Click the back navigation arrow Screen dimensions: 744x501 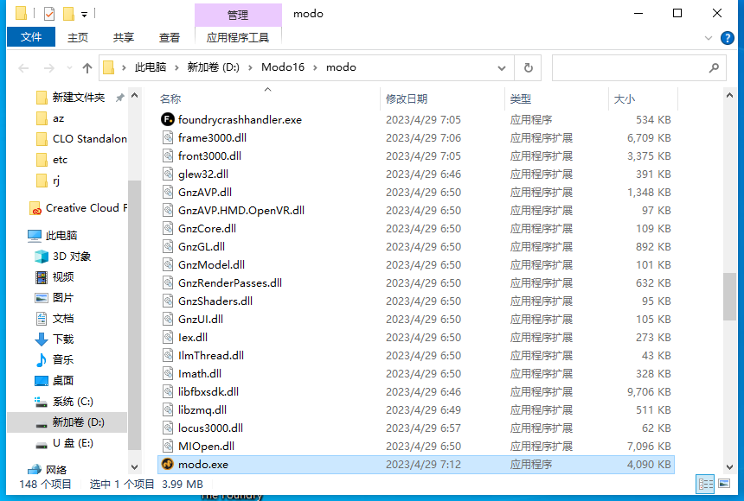[23, 67]
